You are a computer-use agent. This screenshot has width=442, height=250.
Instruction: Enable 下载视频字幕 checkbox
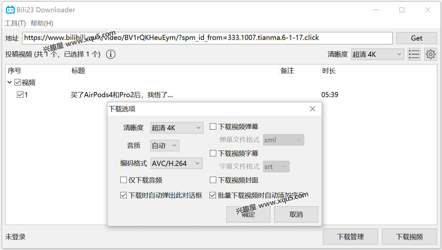pyautogui.click(x=213, y=153)
